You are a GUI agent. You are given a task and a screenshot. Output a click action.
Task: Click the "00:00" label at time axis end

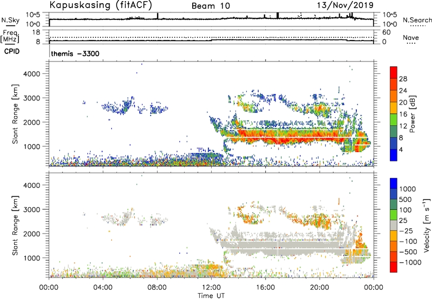pos(373,288)
